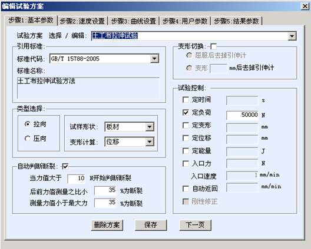Click the 测量力值小于最大力 percent field

105,203
